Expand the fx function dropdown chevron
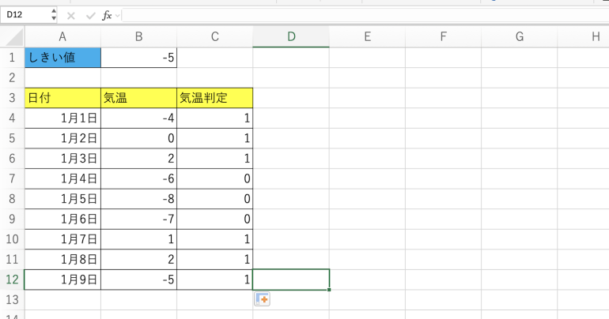The height and width of the screenshot is (319, 609). click(x=117, y=16)
